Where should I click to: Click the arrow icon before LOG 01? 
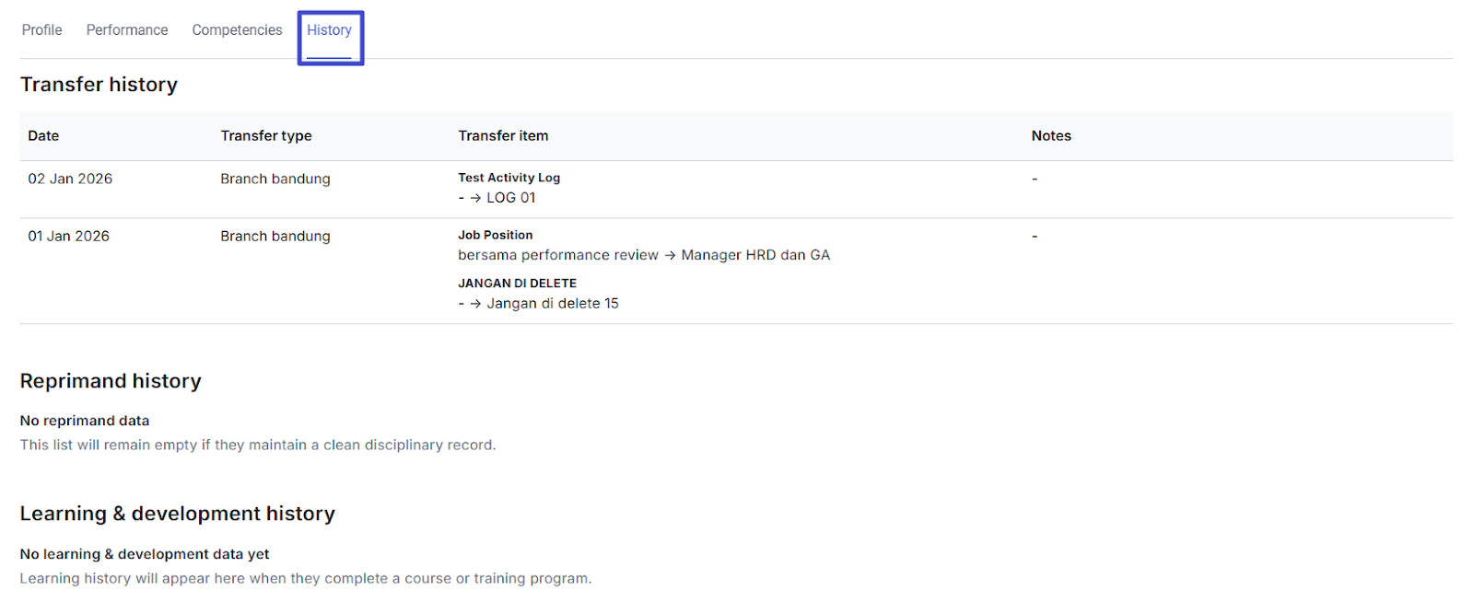tap(475, 198)
